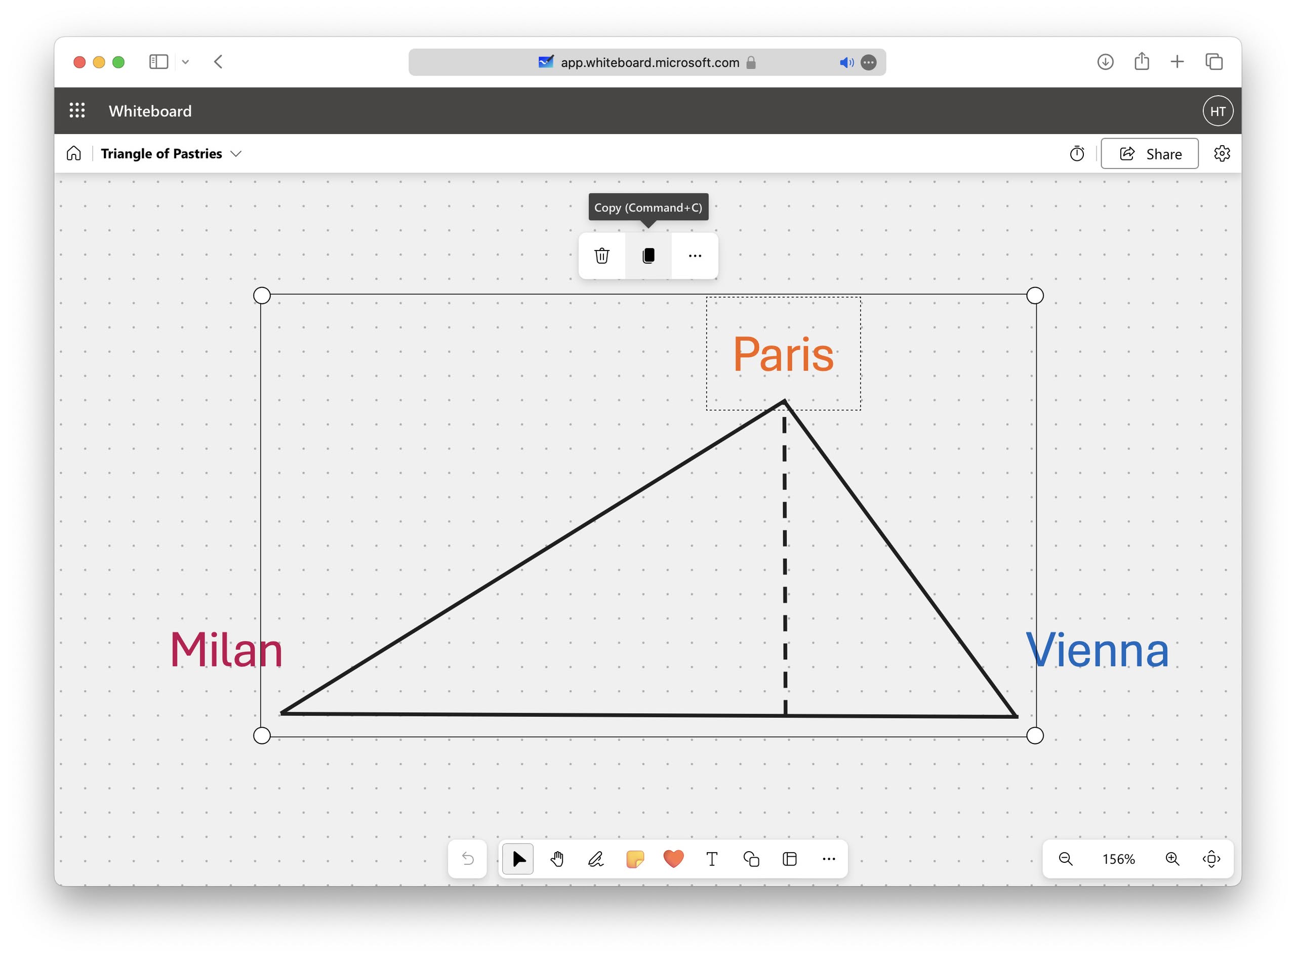Open more tools in bottom toolbar
The image size is (1296, 958).
pyautogui.click(x=828, y=859)
